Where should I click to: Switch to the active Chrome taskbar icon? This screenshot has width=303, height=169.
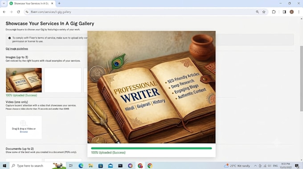coord(140,166)
